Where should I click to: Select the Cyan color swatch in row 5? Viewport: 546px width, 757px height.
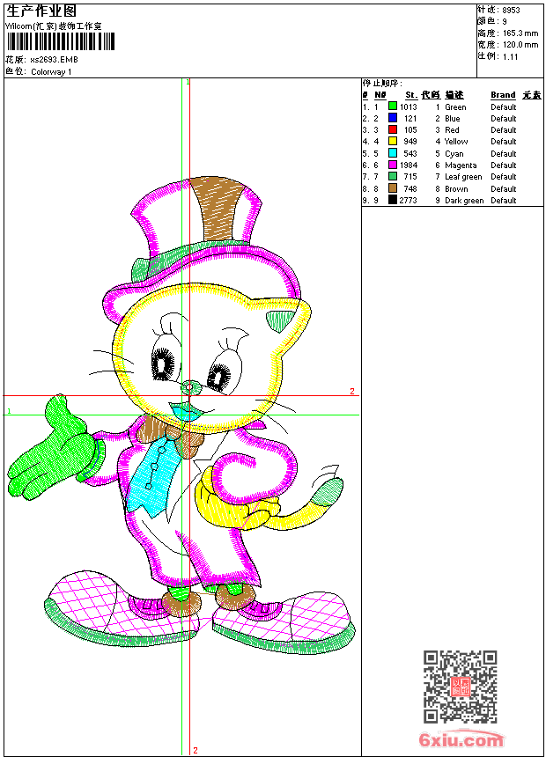(x=393, y=153)
